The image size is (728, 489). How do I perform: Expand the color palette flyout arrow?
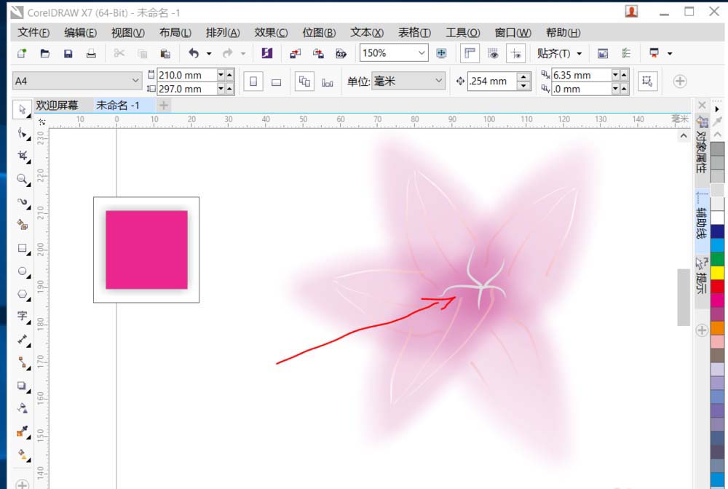(x=717, y=109)
